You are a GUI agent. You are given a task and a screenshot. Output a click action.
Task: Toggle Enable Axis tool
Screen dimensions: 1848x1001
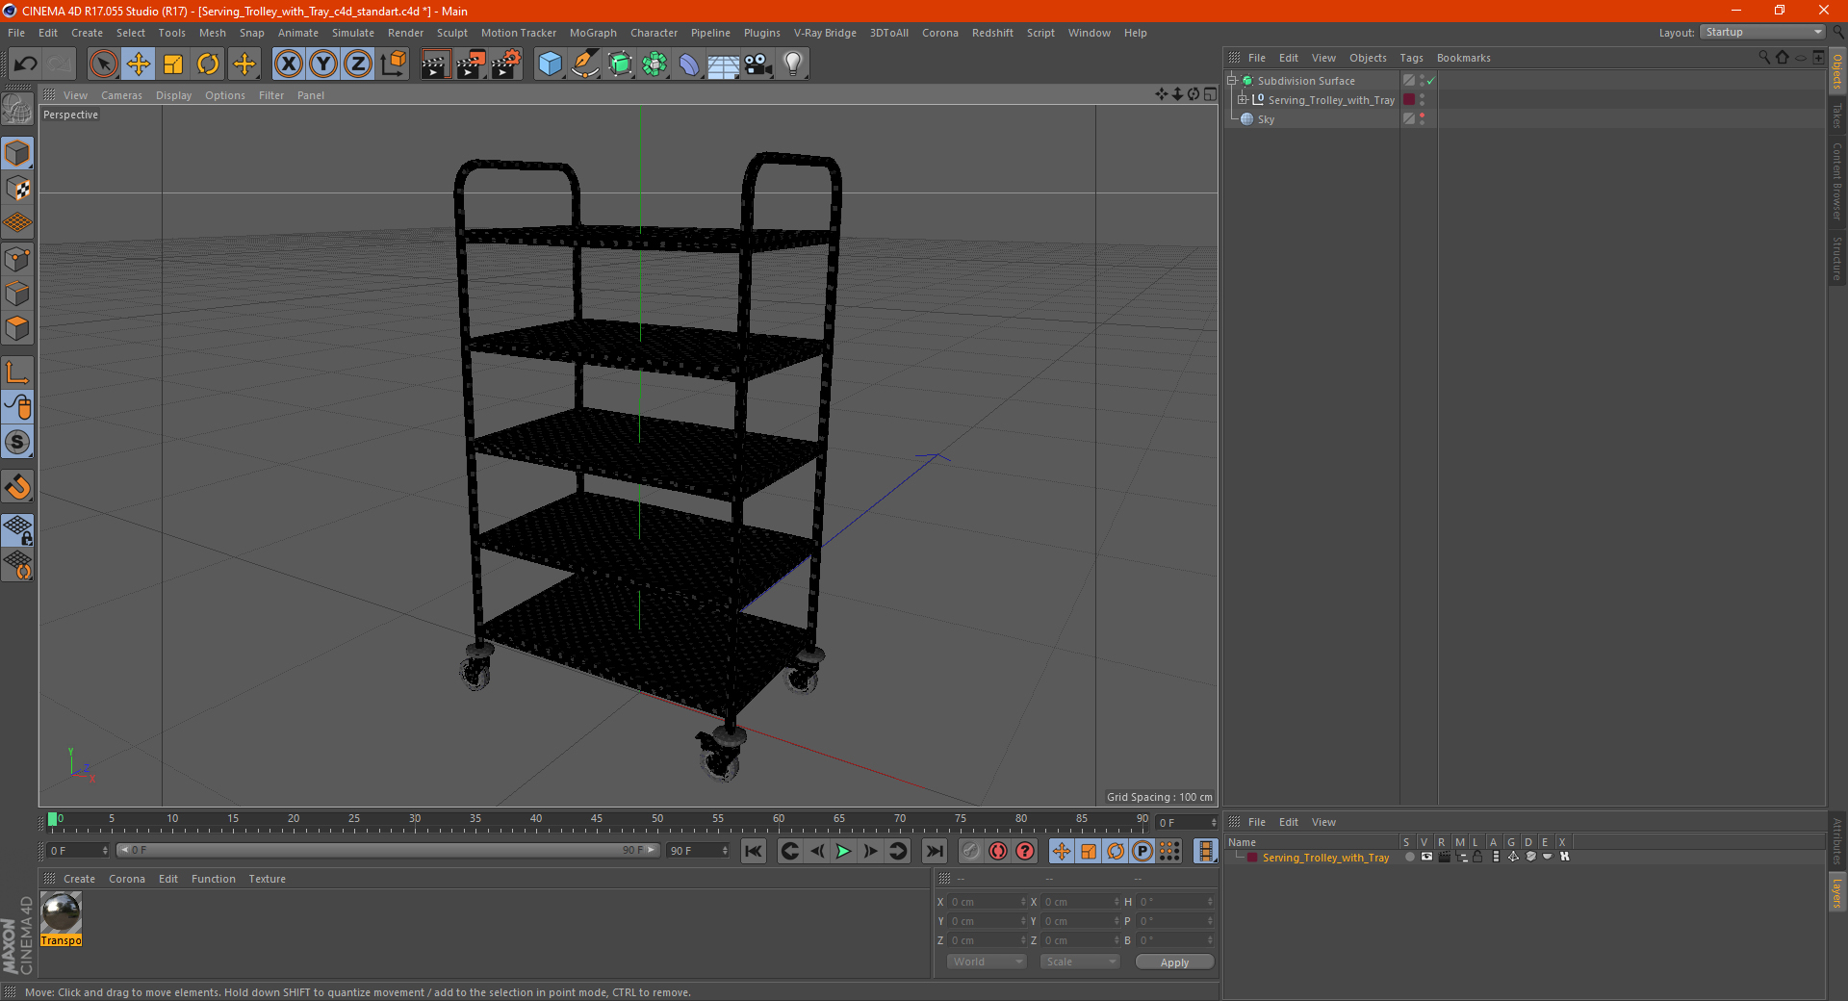point(17,373)
